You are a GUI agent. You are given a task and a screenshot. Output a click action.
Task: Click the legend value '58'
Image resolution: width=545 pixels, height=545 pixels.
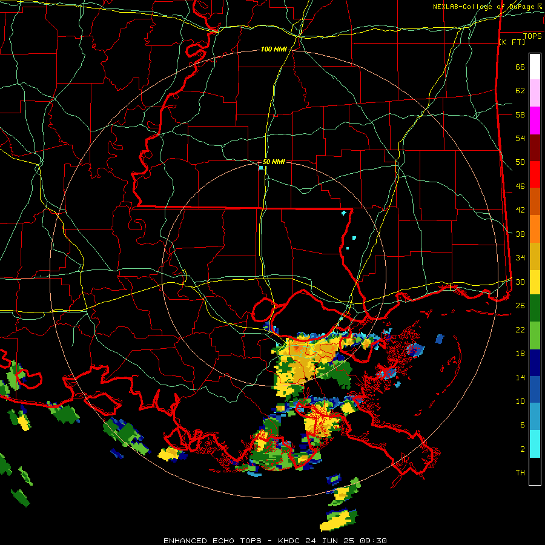(x=520, y=114)
